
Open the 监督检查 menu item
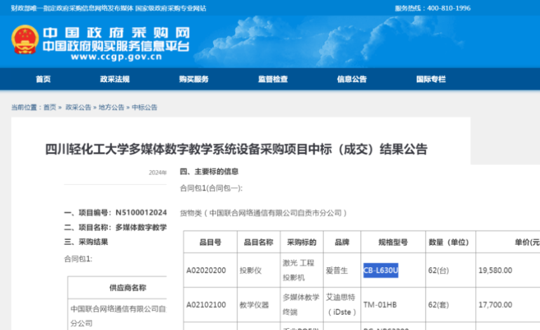pos(273,79)
